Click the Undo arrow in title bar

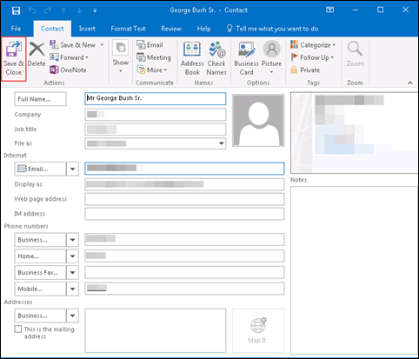[x=32, y=10]
